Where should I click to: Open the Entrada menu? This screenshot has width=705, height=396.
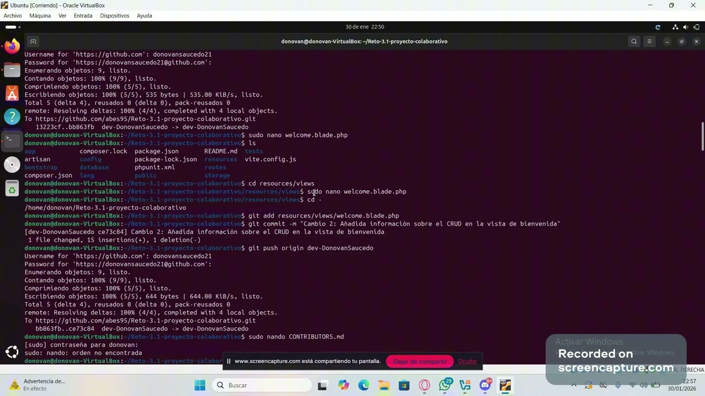83,15
